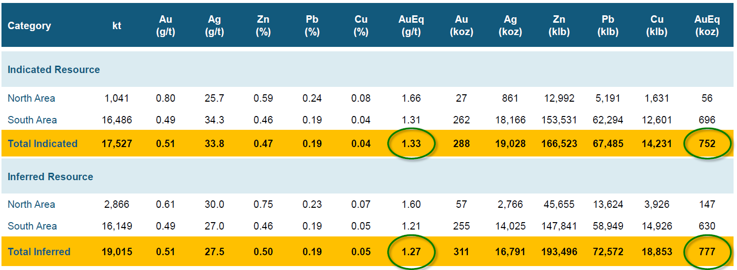Image resolution: width=737 pixels, height=270 pixels.
Task: Click the Category column header
Action: coord(30,26)
